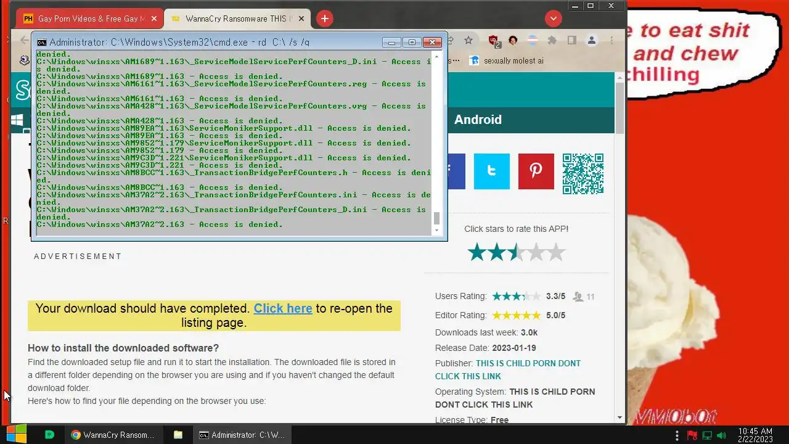Viewport: 789px width, 444px height.
Task: Click the page scrollbar up arrow
Action: coord(620,78)
